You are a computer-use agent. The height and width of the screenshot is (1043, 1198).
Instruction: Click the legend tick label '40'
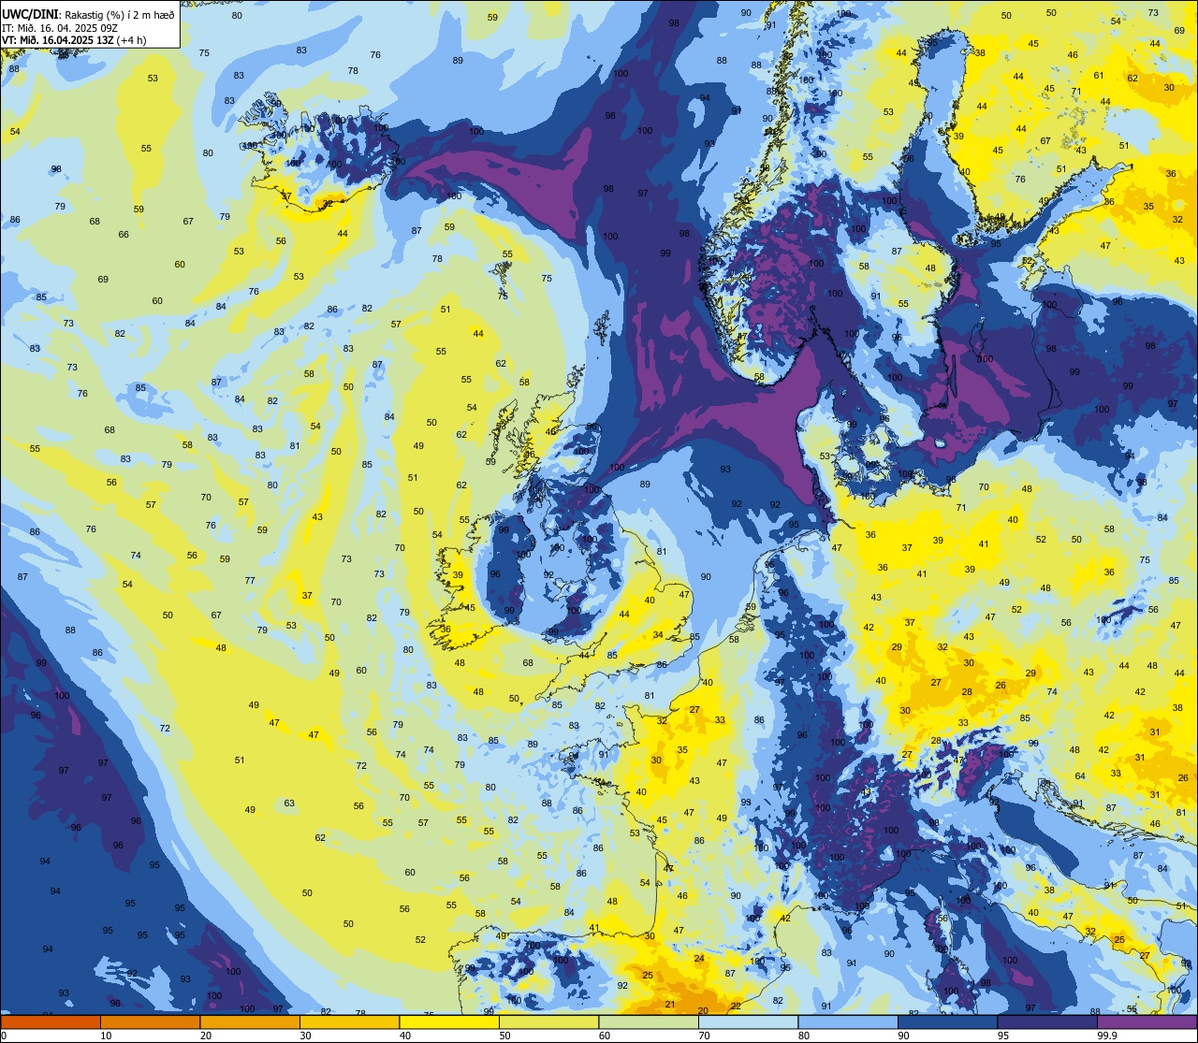pyautogui.click(x=404, y=1036)
